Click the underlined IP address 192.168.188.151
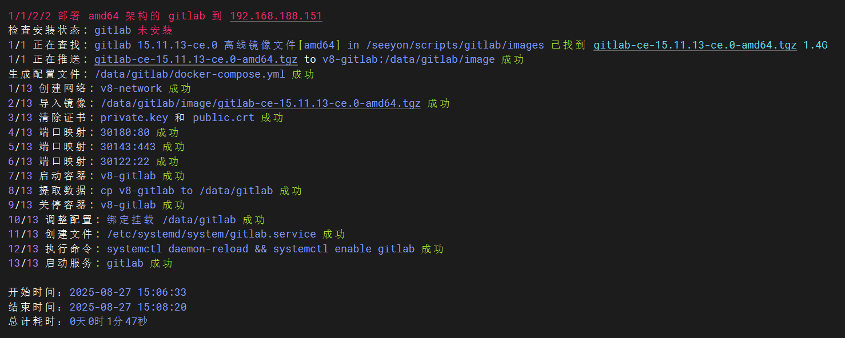Viewport: 845px width, 338px height. point(276,16)
